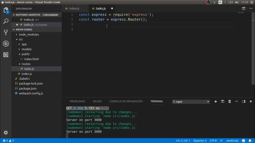Open the Source Control view icon
This screenshot has width=255, height=143.
(x=6, y=33)
